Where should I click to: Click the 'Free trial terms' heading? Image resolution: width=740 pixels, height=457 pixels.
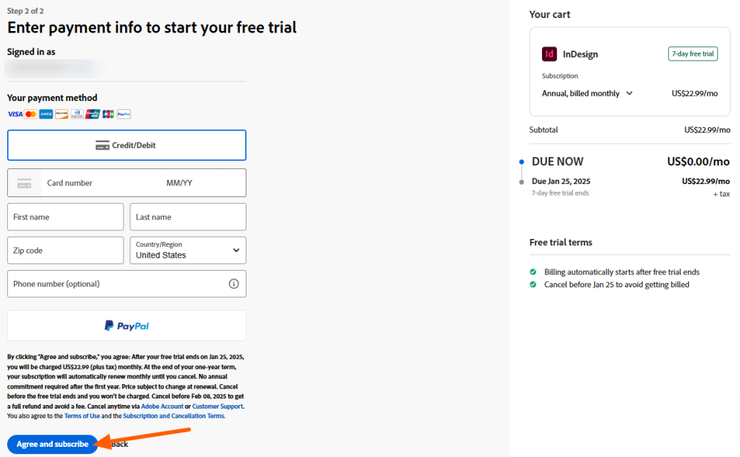[x=561, y=243]
